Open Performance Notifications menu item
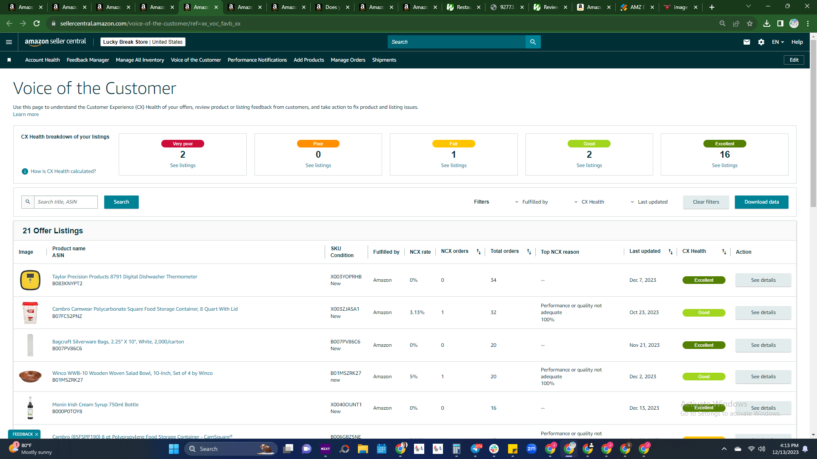Image resolution: width=817 pixels, height=459 pixels. 257,60
